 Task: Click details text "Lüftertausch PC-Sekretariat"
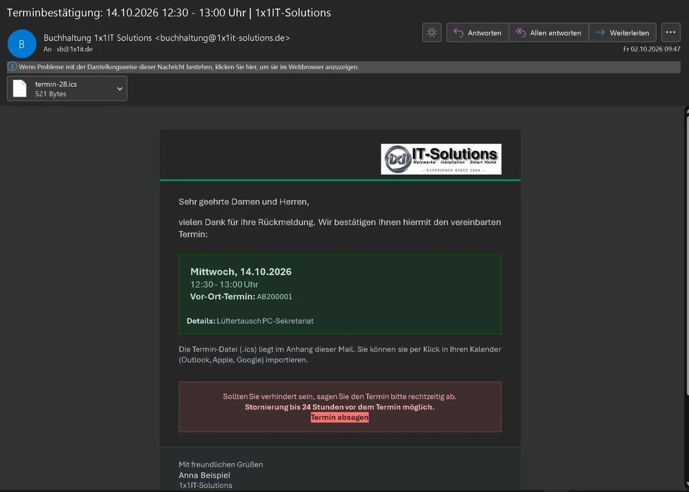(265, 321)
